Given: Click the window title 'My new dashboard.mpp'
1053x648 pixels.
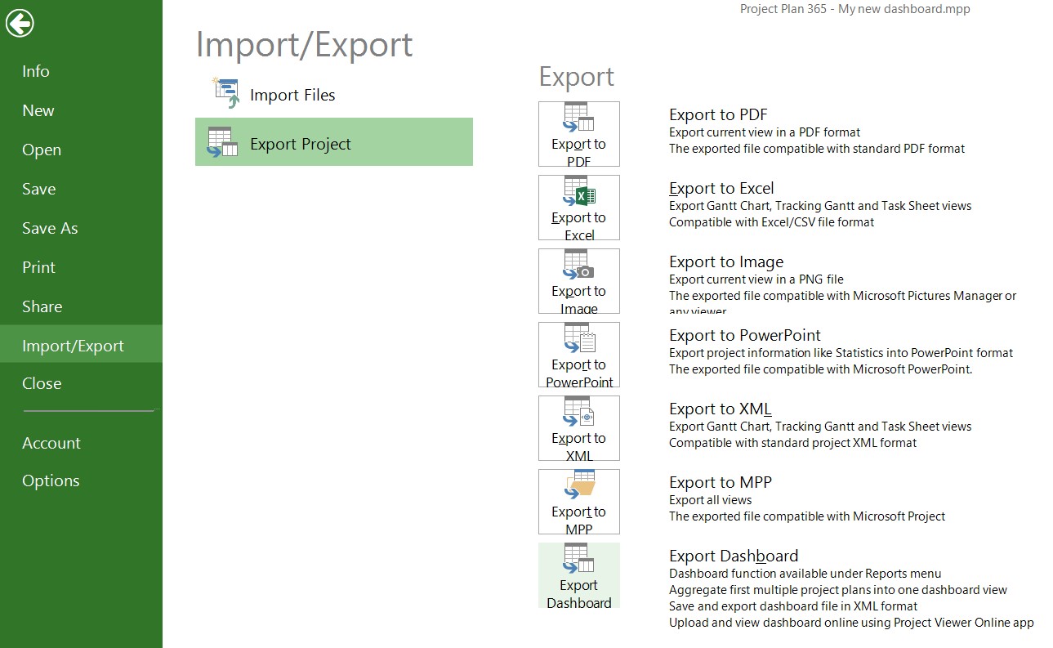Looking at the screenshot, I should pyautogui.click(x=904, y=9).
